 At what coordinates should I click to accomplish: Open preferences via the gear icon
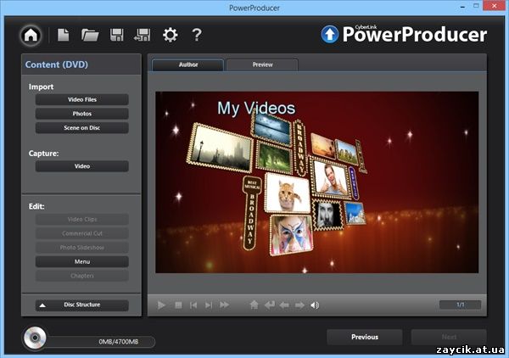click(x=171, y=35)
